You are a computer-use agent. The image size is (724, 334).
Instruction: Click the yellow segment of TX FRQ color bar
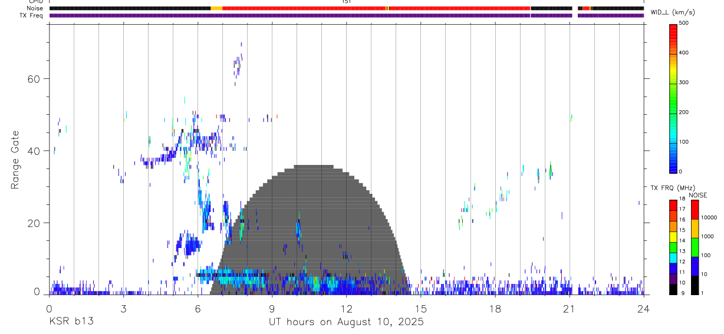pos(673,237)
